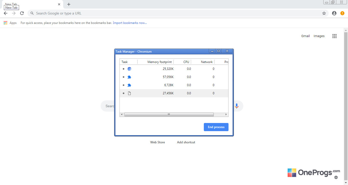Viewport: 348px width, 185px height.
Task: Restore down the Chromium browser window
Action: (333, 2)
